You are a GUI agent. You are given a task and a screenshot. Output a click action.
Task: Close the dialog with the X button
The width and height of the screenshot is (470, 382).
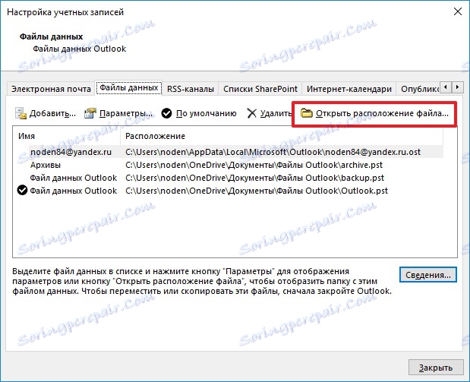tap(457, 11)
